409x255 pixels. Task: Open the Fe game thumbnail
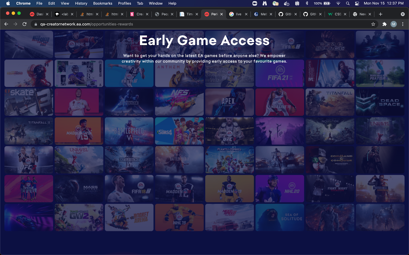pos(280,131)
